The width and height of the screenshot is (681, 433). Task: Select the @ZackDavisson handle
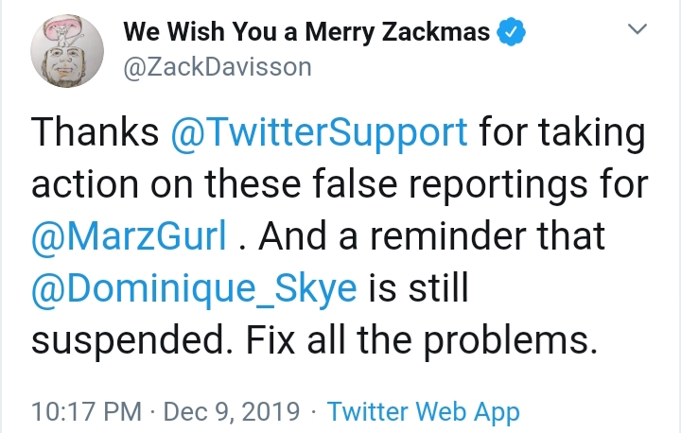tap(218, 67)
